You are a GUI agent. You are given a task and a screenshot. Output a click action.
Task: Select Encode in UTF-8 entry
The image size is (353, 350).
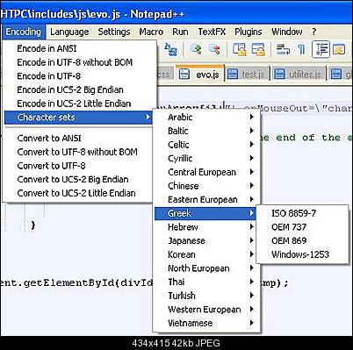(x=78, y=75)
